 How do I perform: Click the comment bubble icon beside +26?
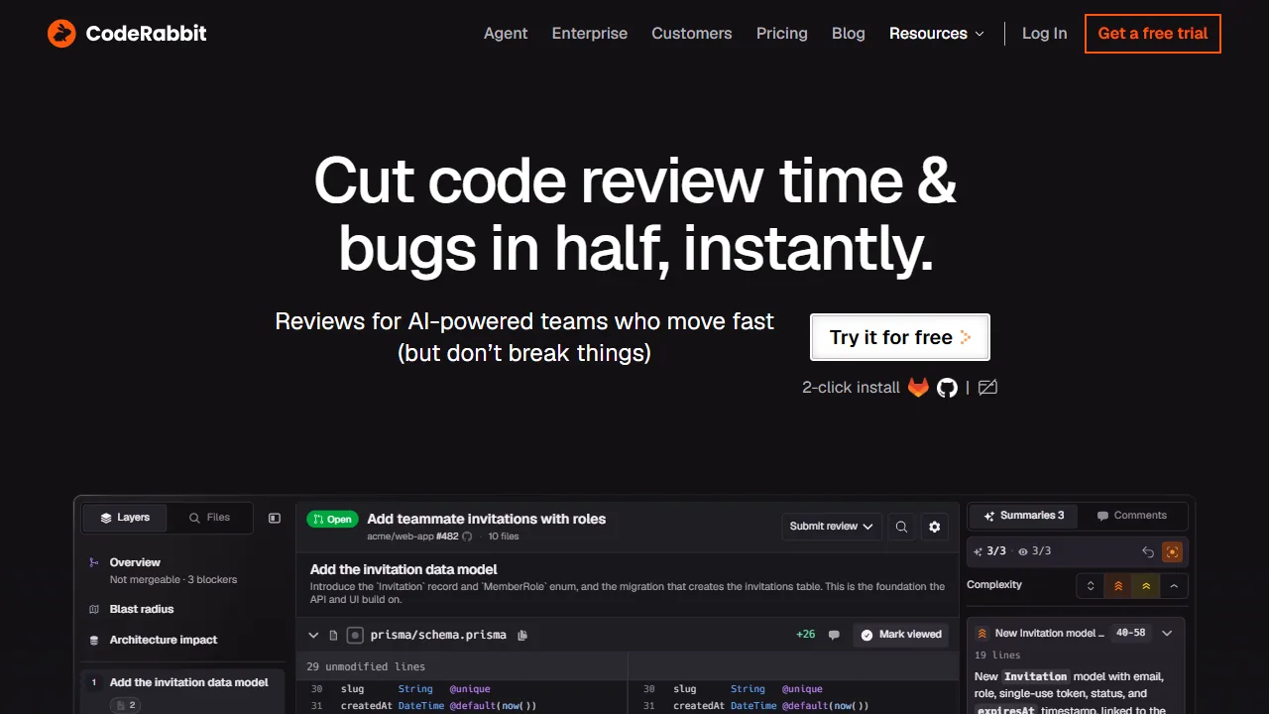pyautogui.click(x=834, y=635)
